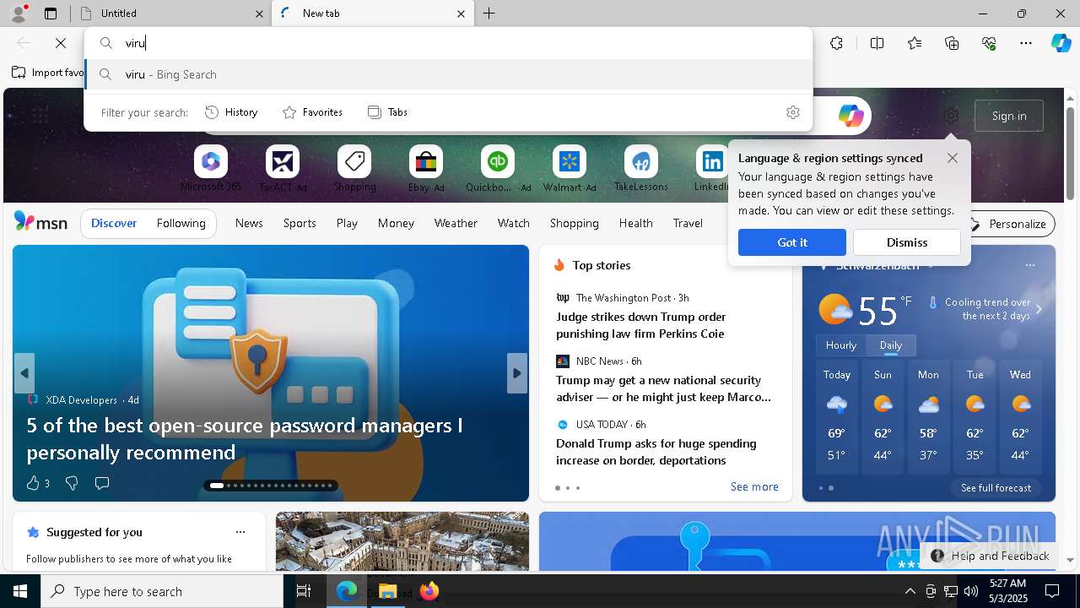Filter search by Favorites
The height and width of the screenshot is (608, 1080).
[x=312, y=112]
